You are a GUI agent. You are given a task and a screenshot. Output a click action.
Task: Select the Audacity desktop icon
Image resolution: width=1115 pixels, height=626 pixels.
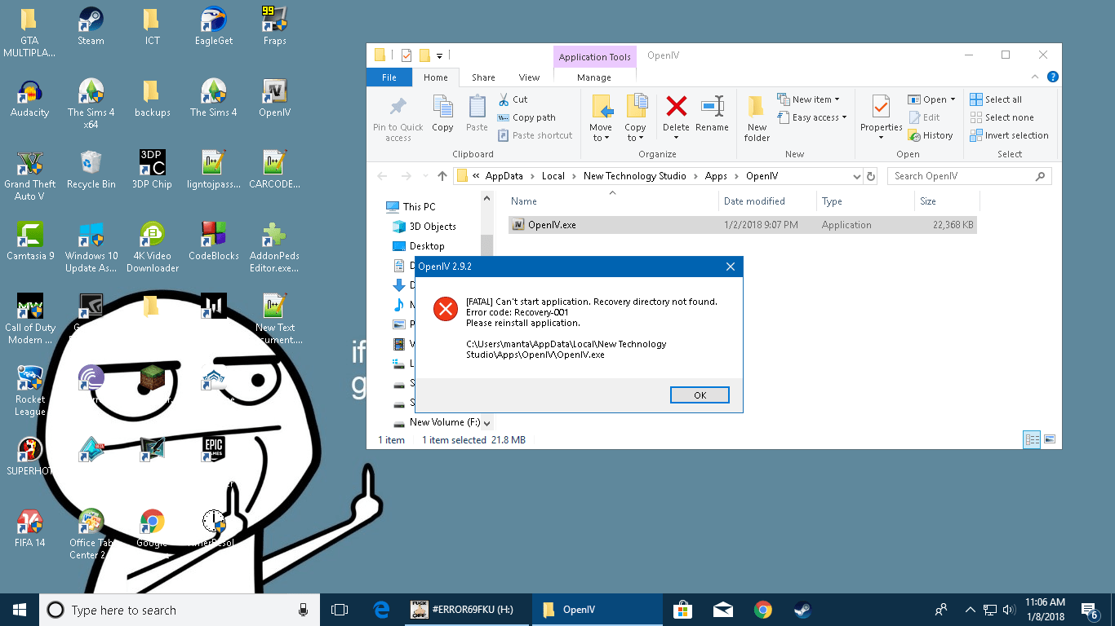click(29, 99)
